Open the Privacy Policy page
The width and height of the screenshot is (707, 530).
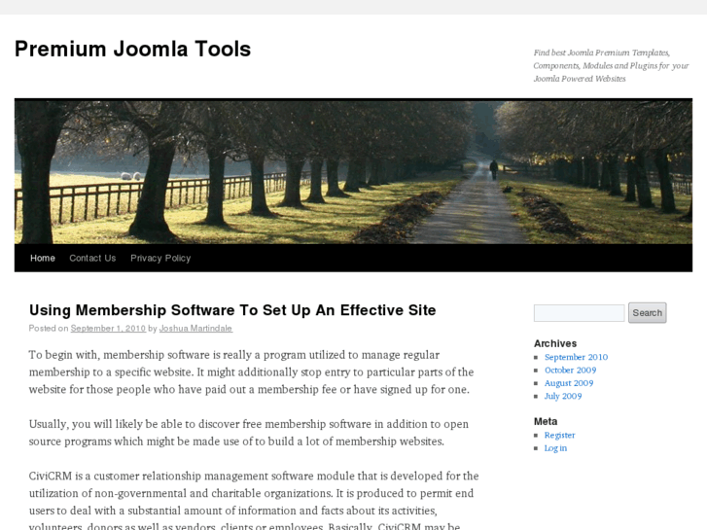coord(160,258)
